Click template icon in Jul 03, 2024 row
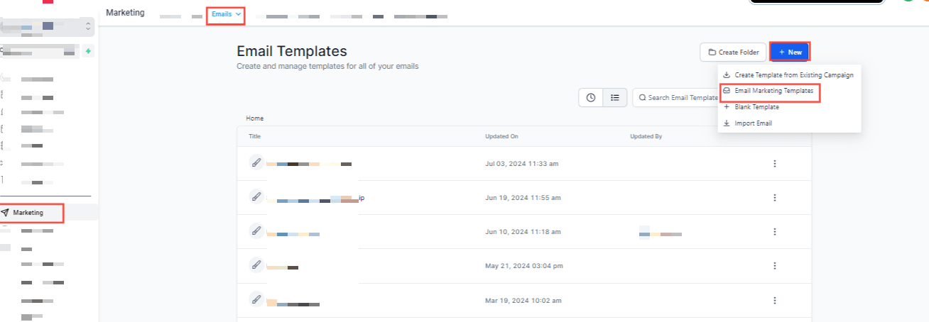 (x=256, y=162)
